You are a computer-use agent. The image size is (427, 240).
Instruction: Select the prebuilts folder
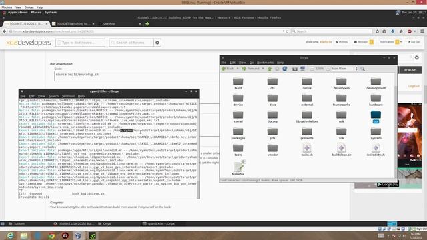click(x=307, y=133)
